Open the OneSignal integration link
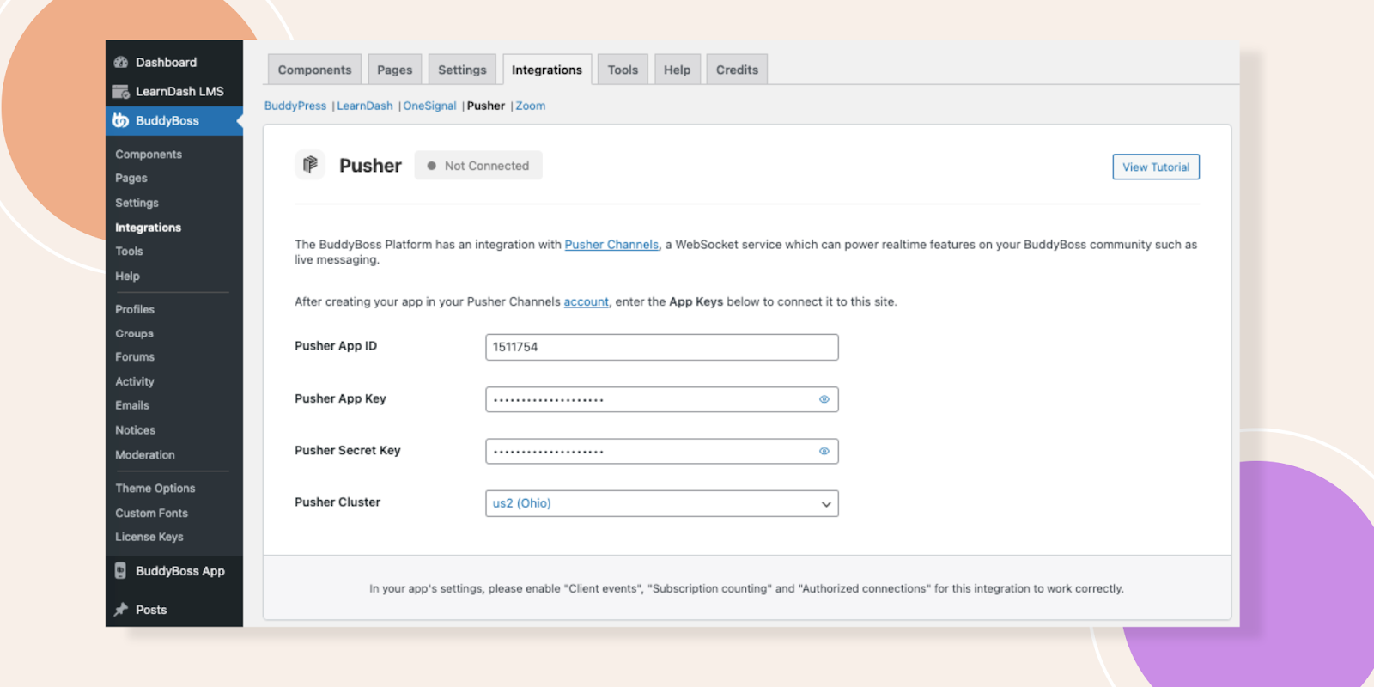Image resolution: width=1374 pixels, height=687 pixels. [x=430, y=106]
